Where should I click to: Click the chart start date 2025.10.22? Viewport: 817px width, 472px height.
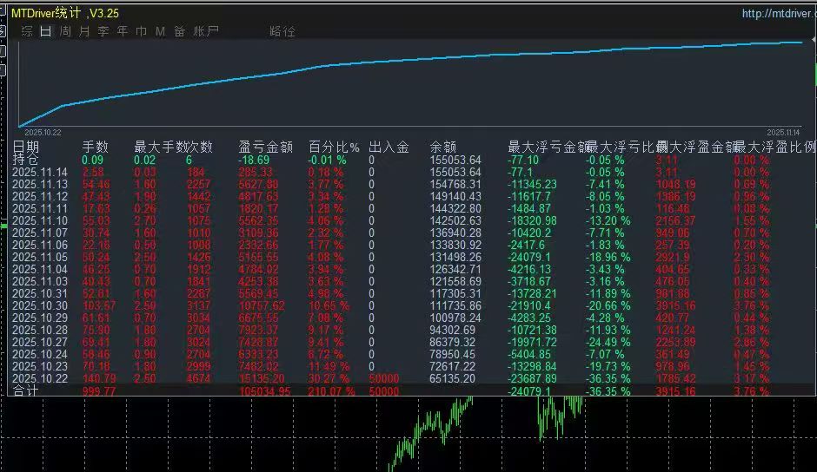click(x=43, y=133)
